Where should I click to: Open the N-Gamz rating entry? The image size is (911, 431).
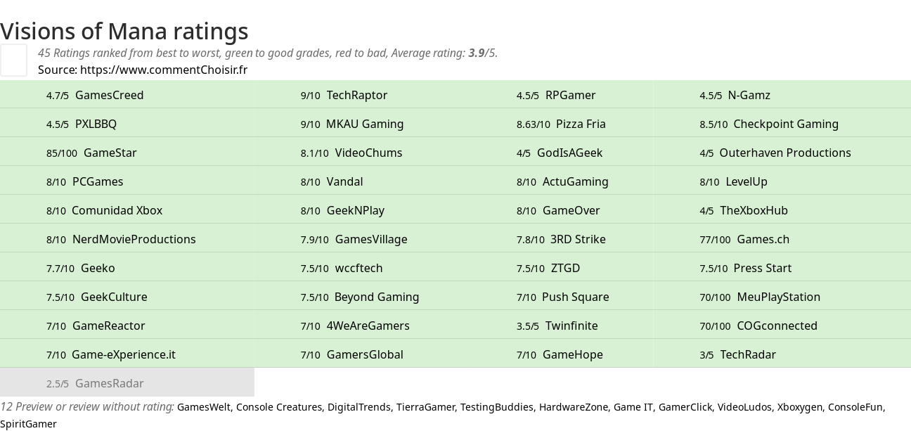click(x=782, y=95)
